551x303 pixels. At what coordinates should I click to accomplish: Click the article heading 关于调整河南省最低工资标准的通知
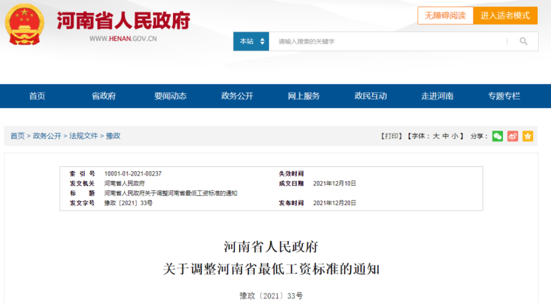pos(271,269)
